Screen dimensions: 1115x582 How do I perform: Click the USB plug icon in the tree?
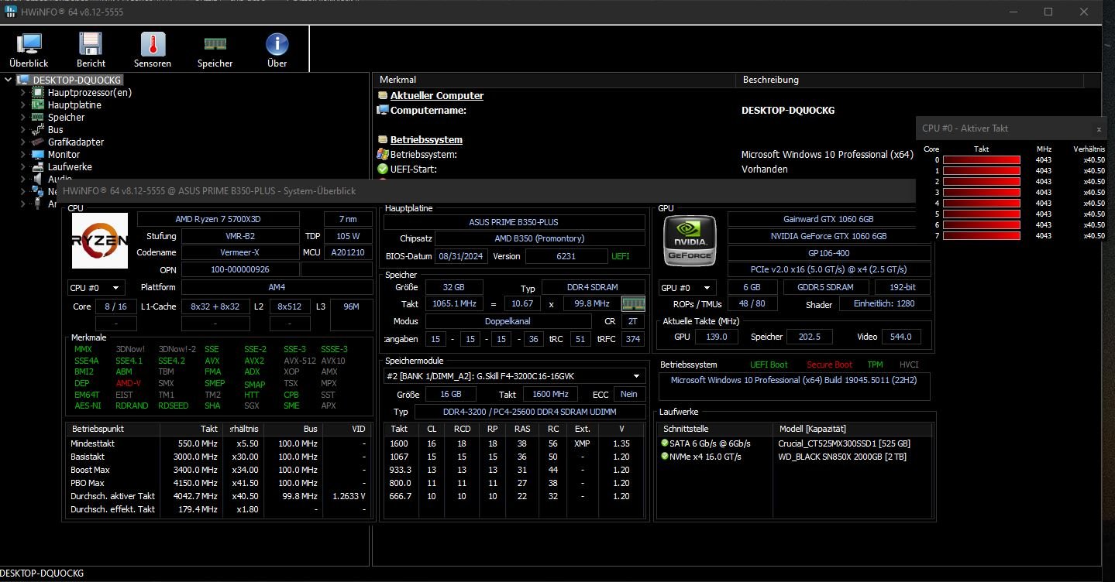tap(37, 204)
